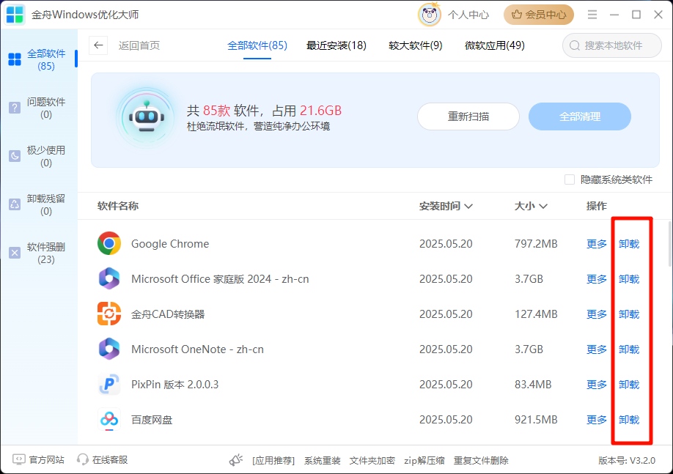Click the 极少使用 moon icon
Image resolution: width=673 pixels, height=474 pixels.
click(x=15, y=156)
